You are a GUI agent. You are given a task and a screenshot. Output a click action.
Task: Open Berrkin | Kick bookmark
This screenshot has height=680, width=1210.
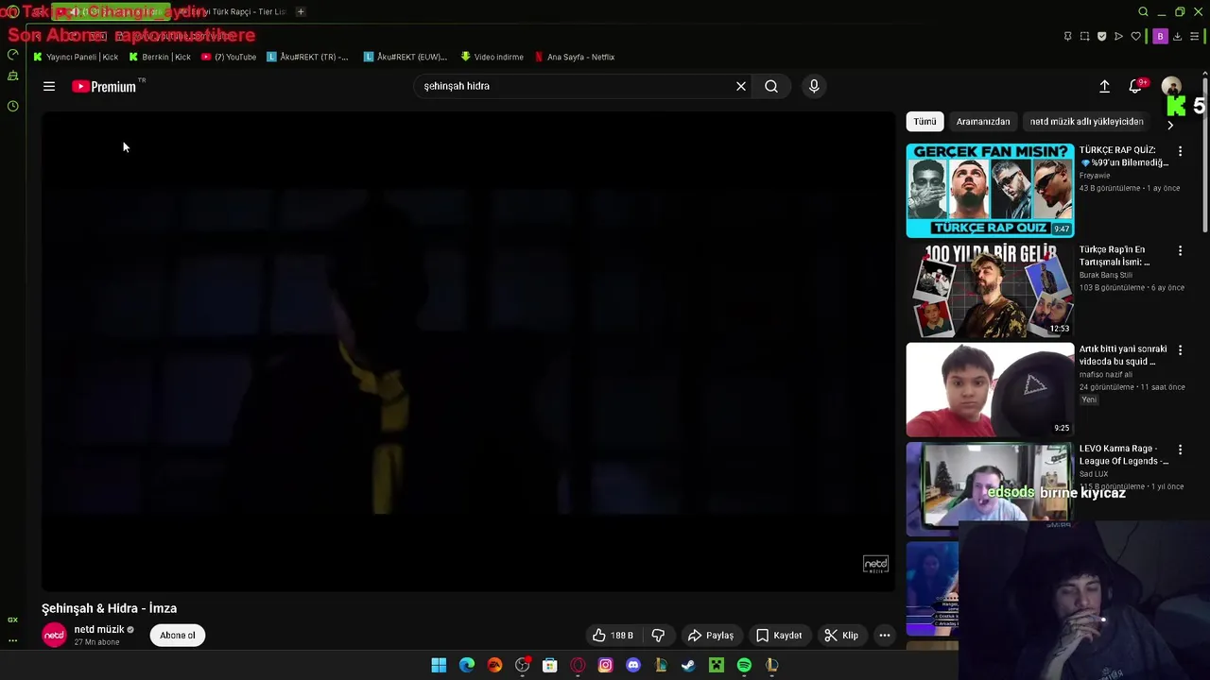(x=160, y=57)
